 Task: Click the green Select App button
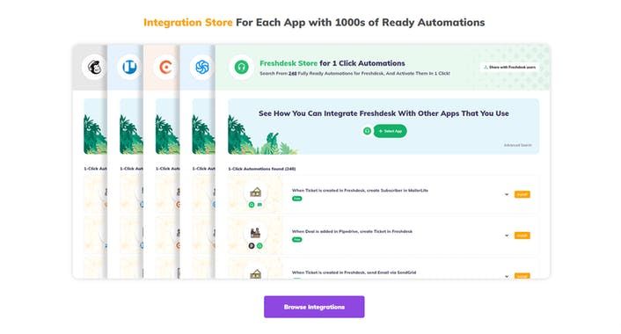[391, 131]
